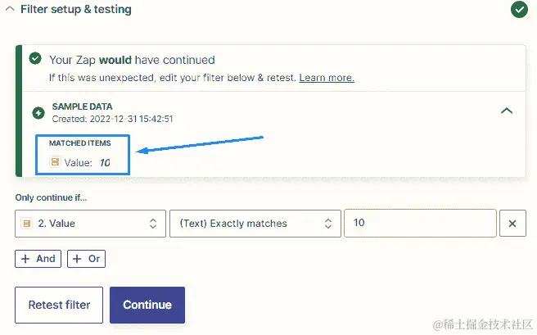Click the orange icon beside Value: 10
Screen dimensions: 537x335
[55, 162]
